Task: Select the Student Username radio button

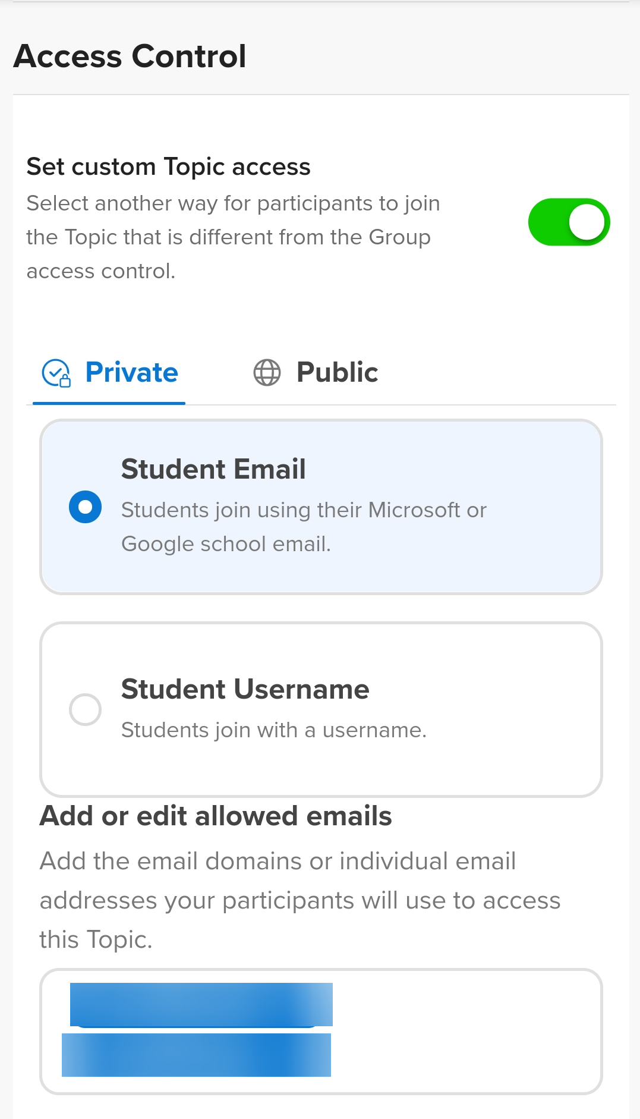Action: 86,709
